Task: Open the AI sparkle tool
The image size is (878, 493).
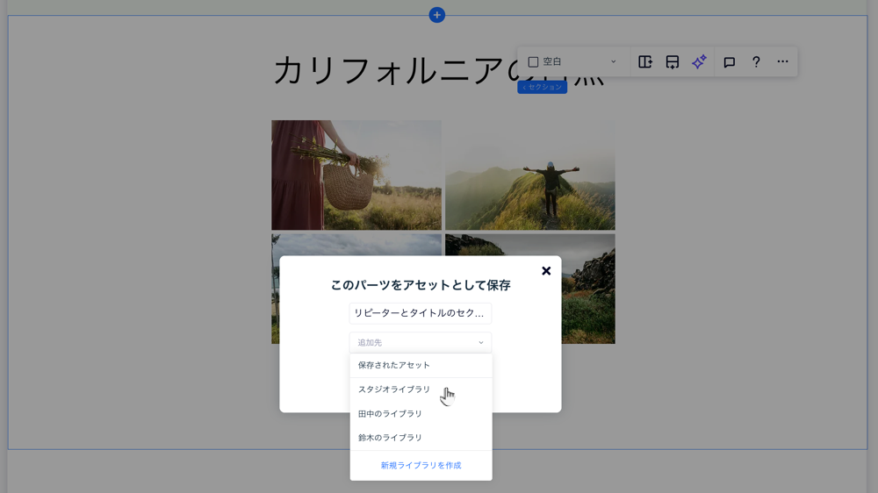Action: 699,62
